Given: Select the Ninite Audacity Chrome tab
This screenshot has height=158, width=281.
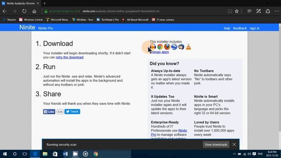Looking at the screenshot, I should (x=21, y=3).
